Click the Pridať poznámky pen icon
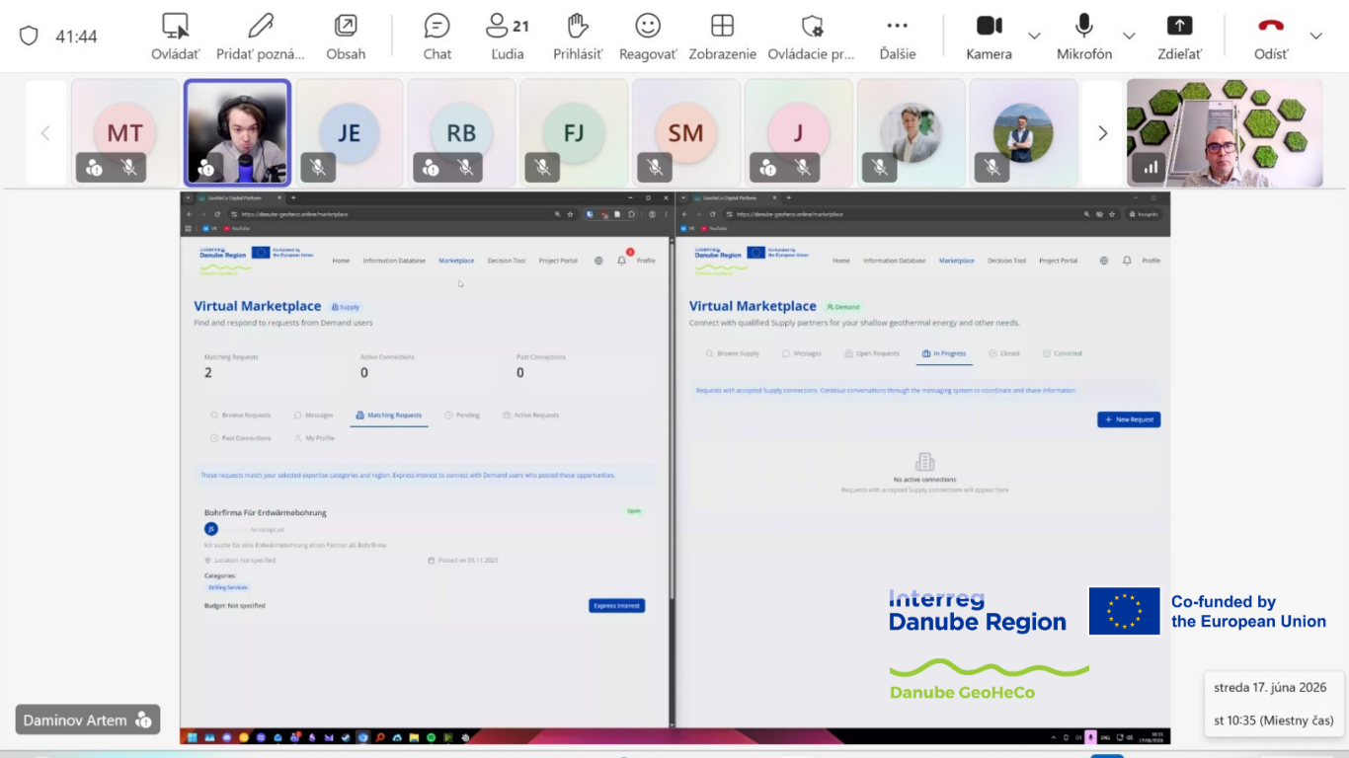This screenshot has height=758, width=1349. 261,37
